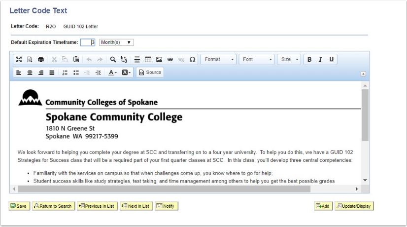Click the Add button
Viewport: 407px width, 227px height.
323,206
